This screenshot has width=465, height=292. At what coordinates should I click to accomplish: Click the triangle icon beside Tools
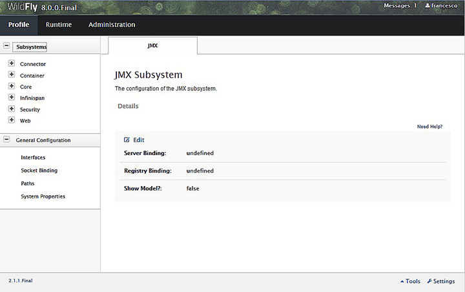402,281
